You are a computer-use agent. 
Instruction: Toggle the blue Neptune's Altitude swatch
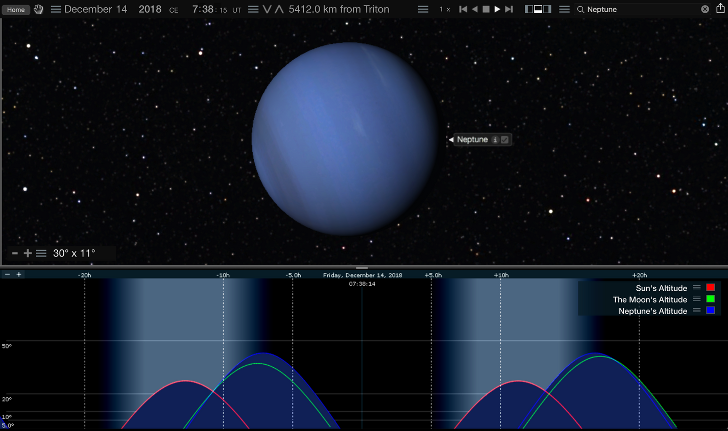[711, 311]
